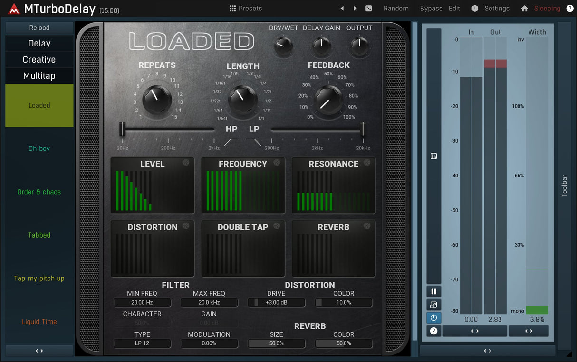Expand the preset list bottom arrows
This screenshot has width=577, height=362.
click(x=39, y=351)
